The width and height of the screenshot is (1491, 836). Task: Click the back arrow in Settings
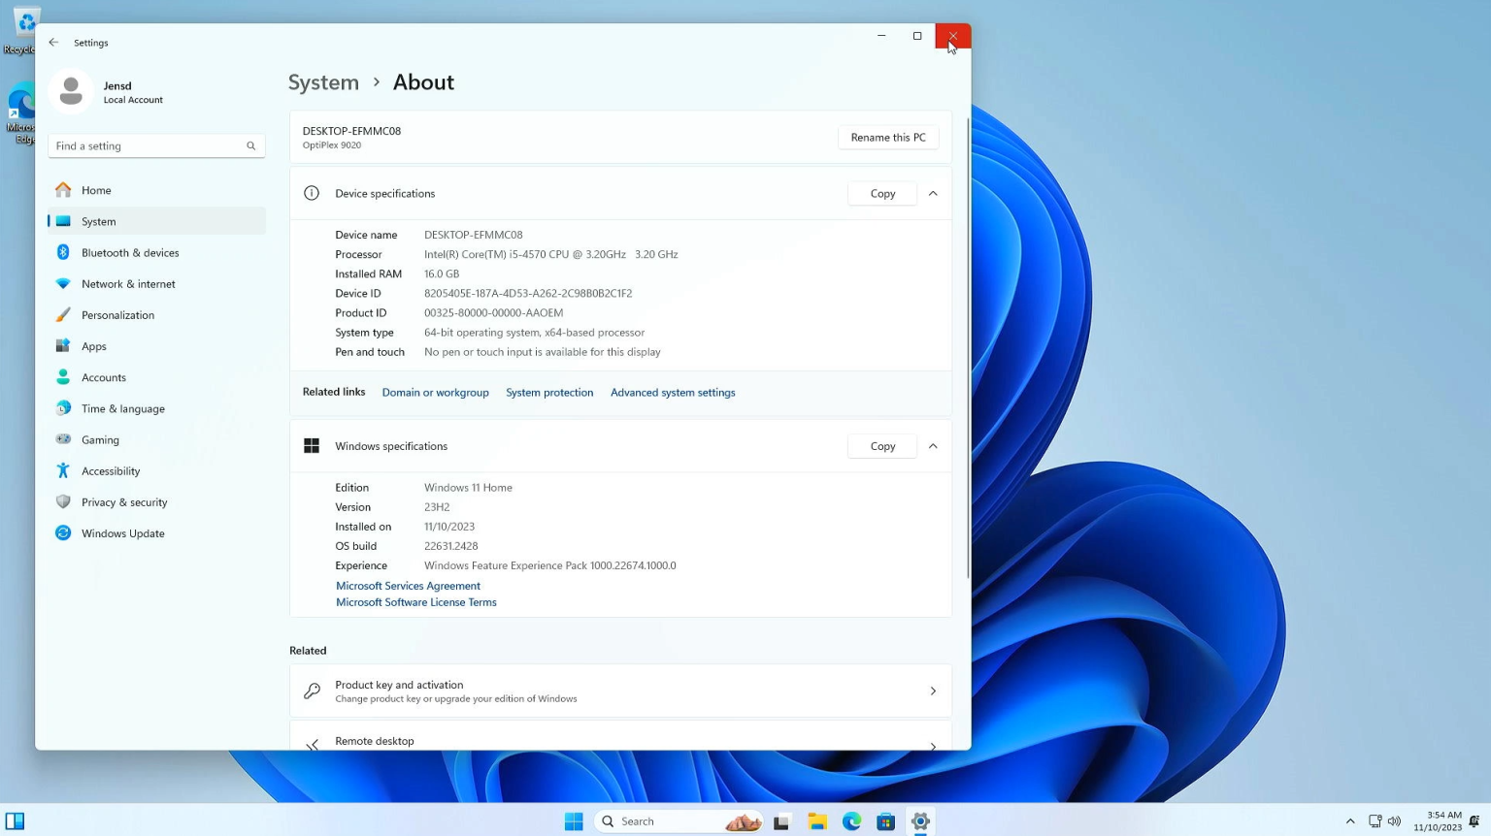tap(53, 42)
